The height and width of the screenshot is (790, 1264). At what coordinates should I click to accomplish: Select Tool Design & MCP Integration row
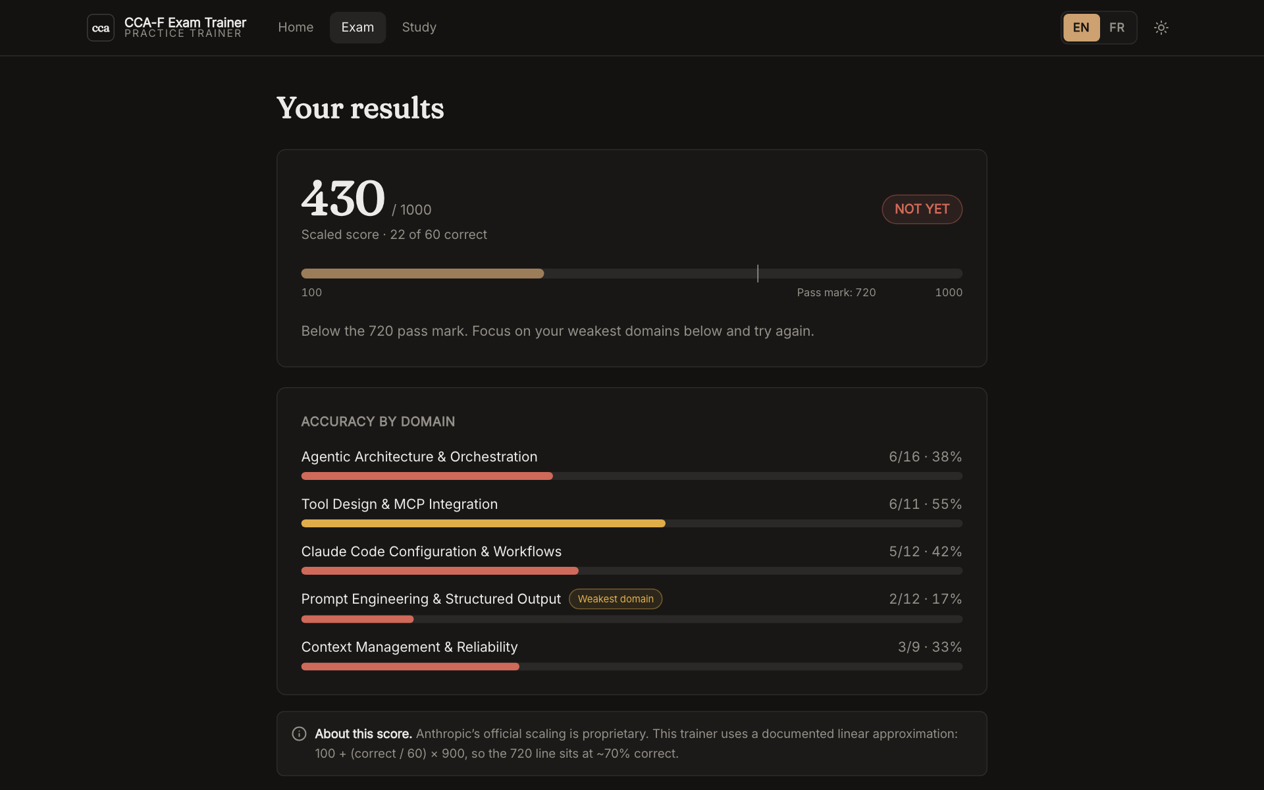(632, 512)
